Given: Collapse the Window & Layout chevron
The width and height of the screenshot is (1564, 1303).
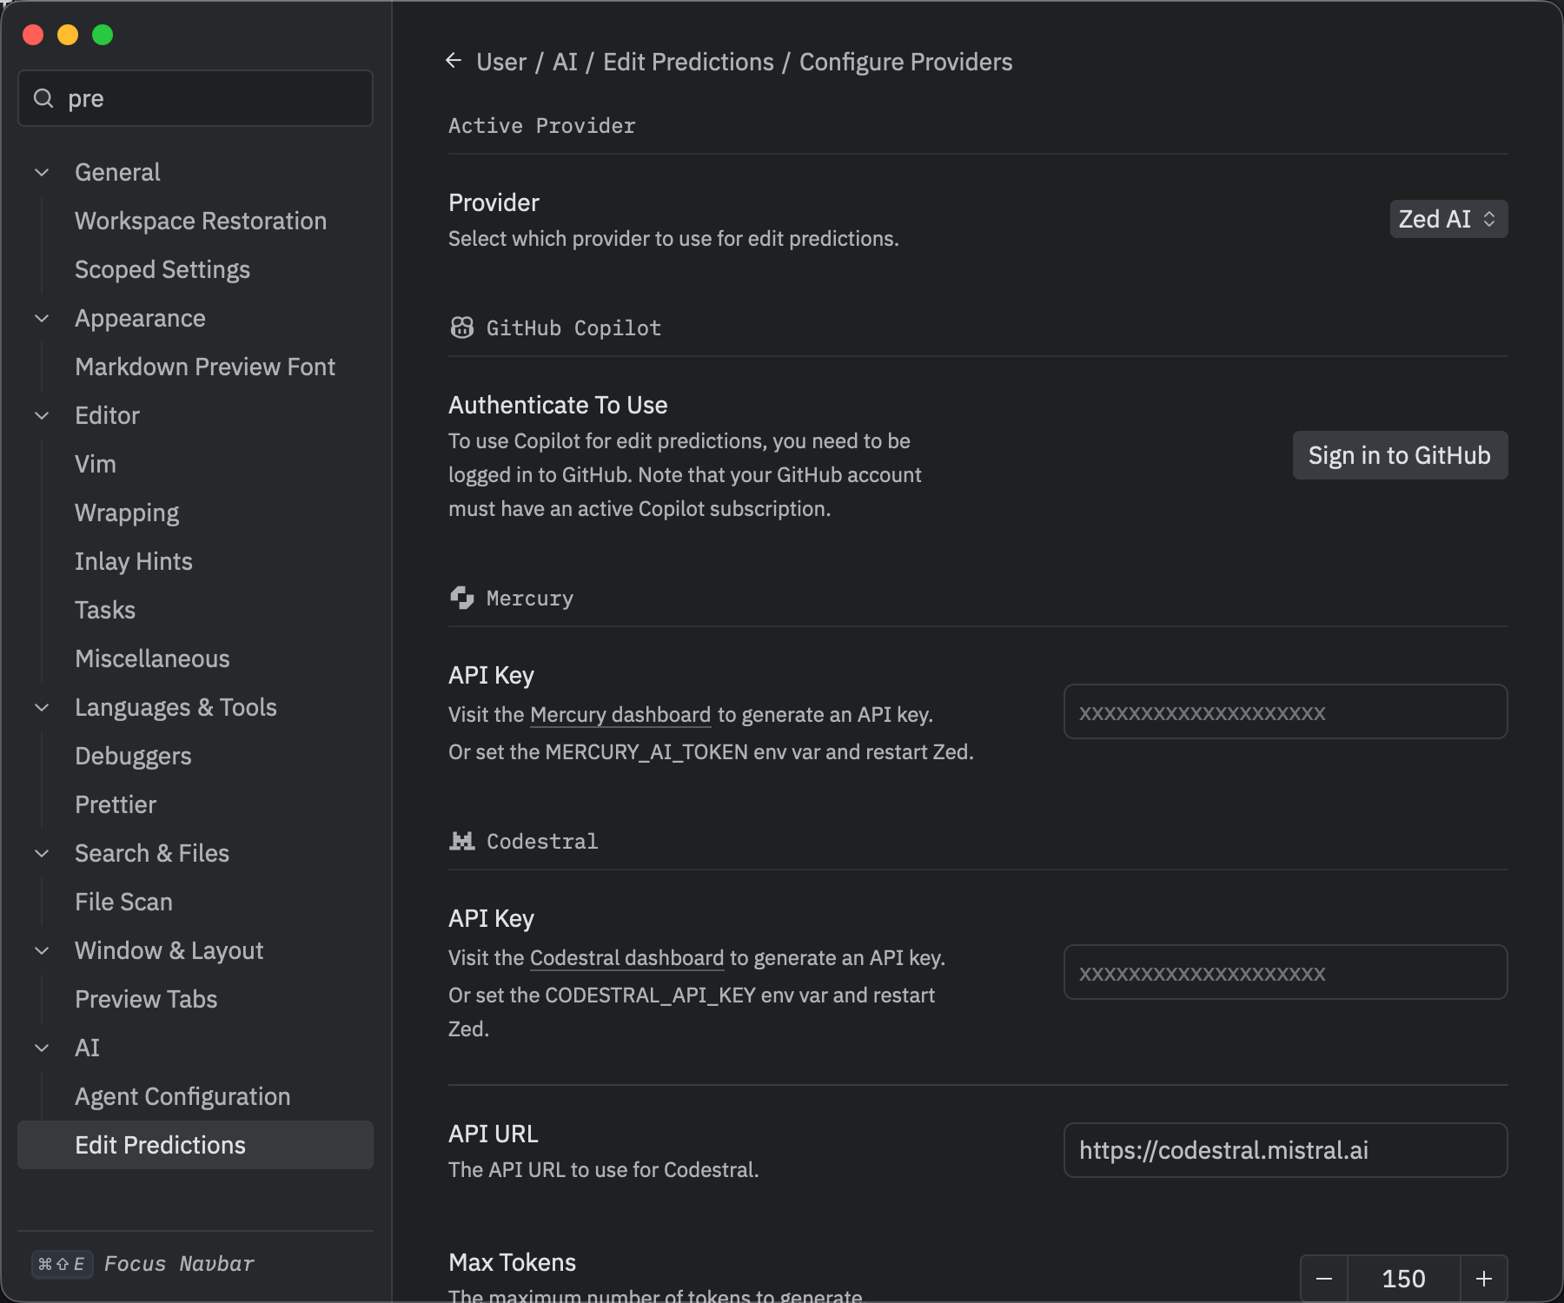Looking at the screenshot, I should tap(42, 950).
